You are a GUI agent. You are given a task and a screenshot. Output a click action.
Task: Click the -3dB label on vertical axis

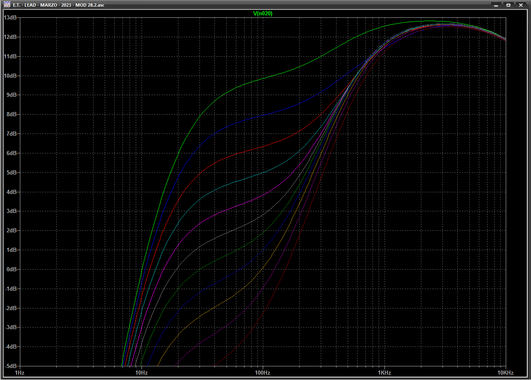click(11, 327)
